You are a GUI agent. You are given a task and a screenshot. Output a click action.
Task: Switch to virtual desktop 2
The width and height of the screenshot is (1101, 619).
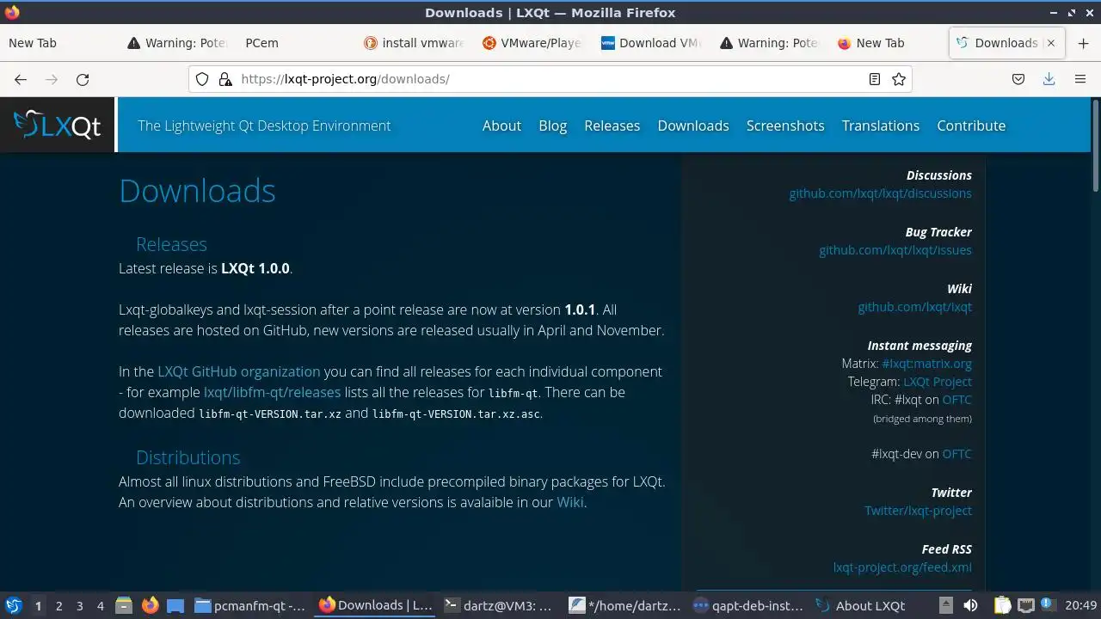[x=58, y=605]
